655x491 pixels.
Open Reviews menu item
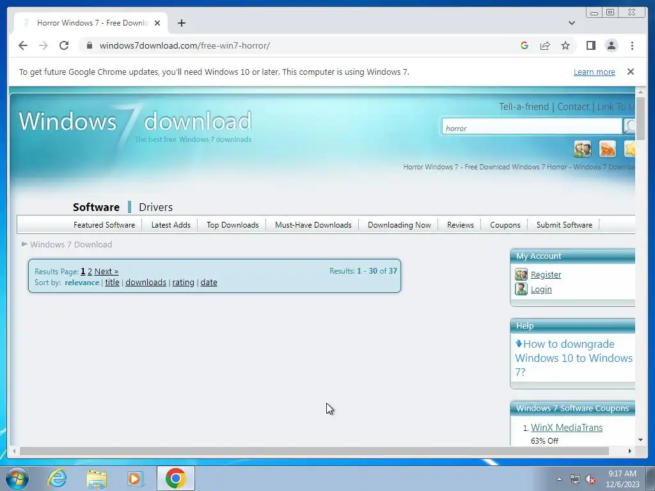461,224
